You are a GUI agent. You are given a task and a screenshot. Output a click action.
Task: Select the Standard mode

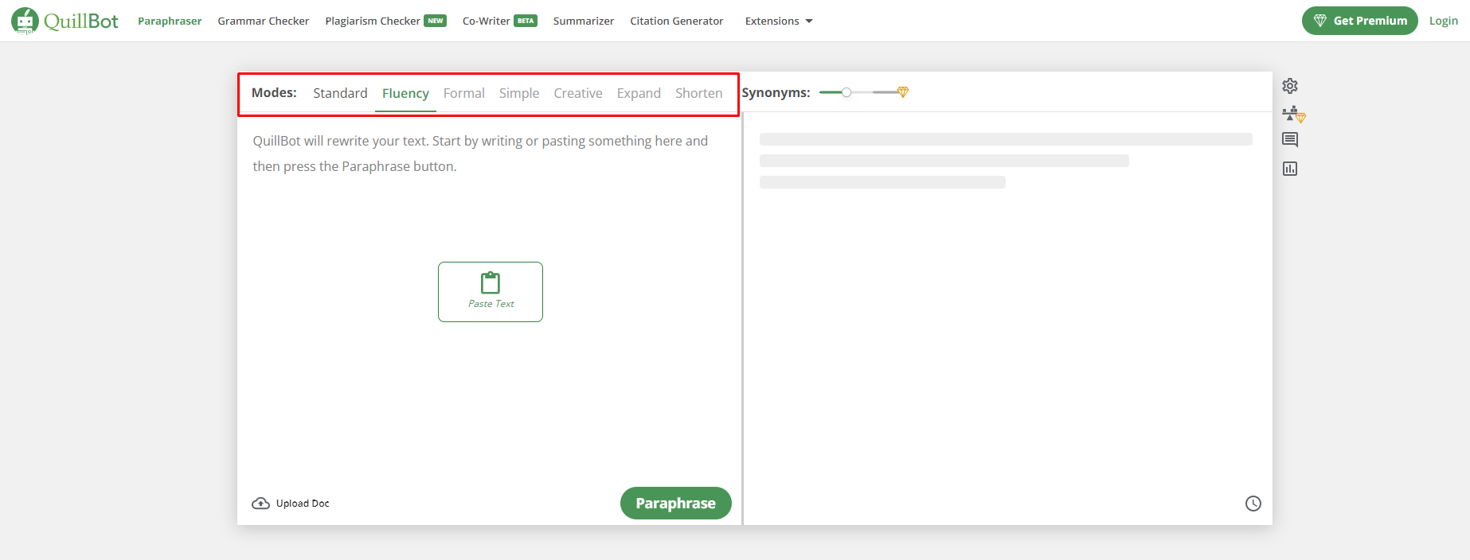click(340, 93)
